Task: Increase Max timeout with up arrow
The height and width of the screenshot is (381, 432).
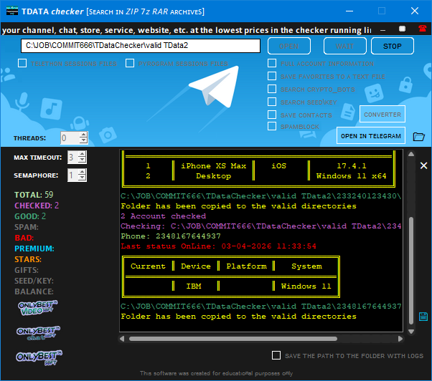Action: 82,154
